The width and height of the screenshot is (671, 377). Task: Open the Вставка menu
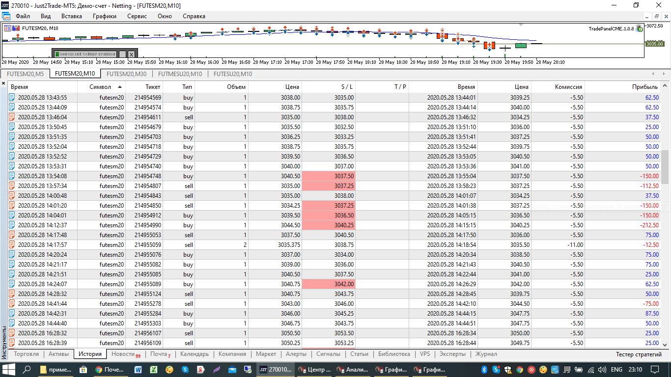(72, 16)
